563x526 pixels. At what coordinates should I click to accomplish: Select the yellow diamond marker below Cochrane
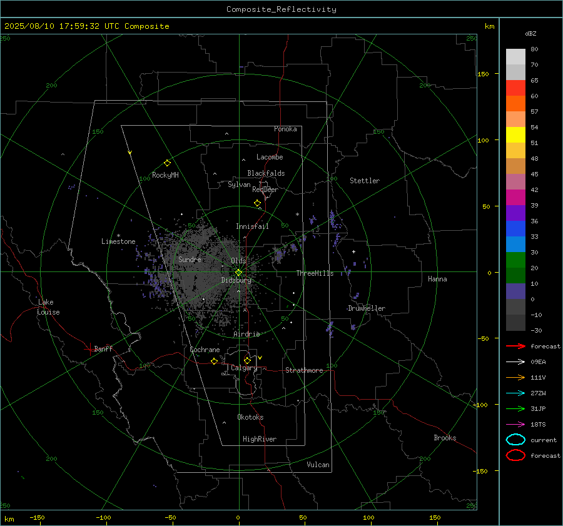point(214,361)
